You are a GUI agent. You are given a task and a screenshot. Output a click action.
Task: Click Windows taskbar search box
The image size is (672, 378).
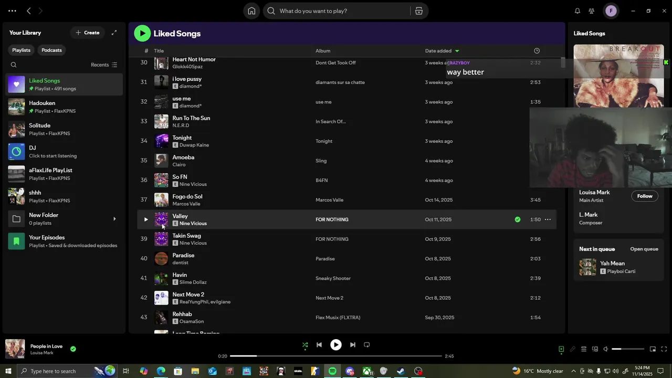click(67, 371)
